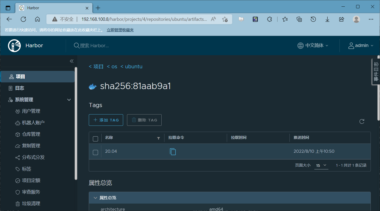Collapse the 系统管理 menu section
The height and width of the screenshot is (211, 380).
click(69, 100)
